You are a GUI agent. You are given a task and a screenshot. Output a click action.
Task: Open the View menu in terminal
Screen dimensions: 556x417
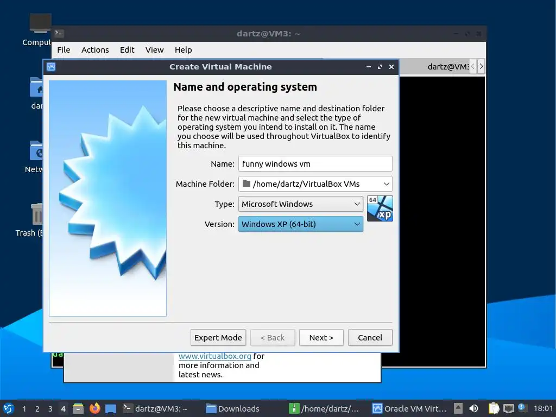[155, 49]
